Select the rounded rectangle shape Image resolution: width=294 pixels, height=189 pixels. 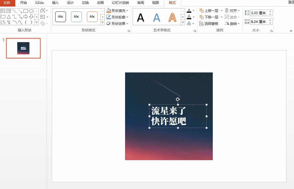click(x=3, y=17)
